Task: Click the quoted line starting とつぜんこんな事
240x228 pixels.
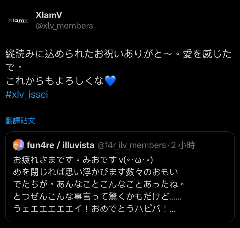Action: 97,197
